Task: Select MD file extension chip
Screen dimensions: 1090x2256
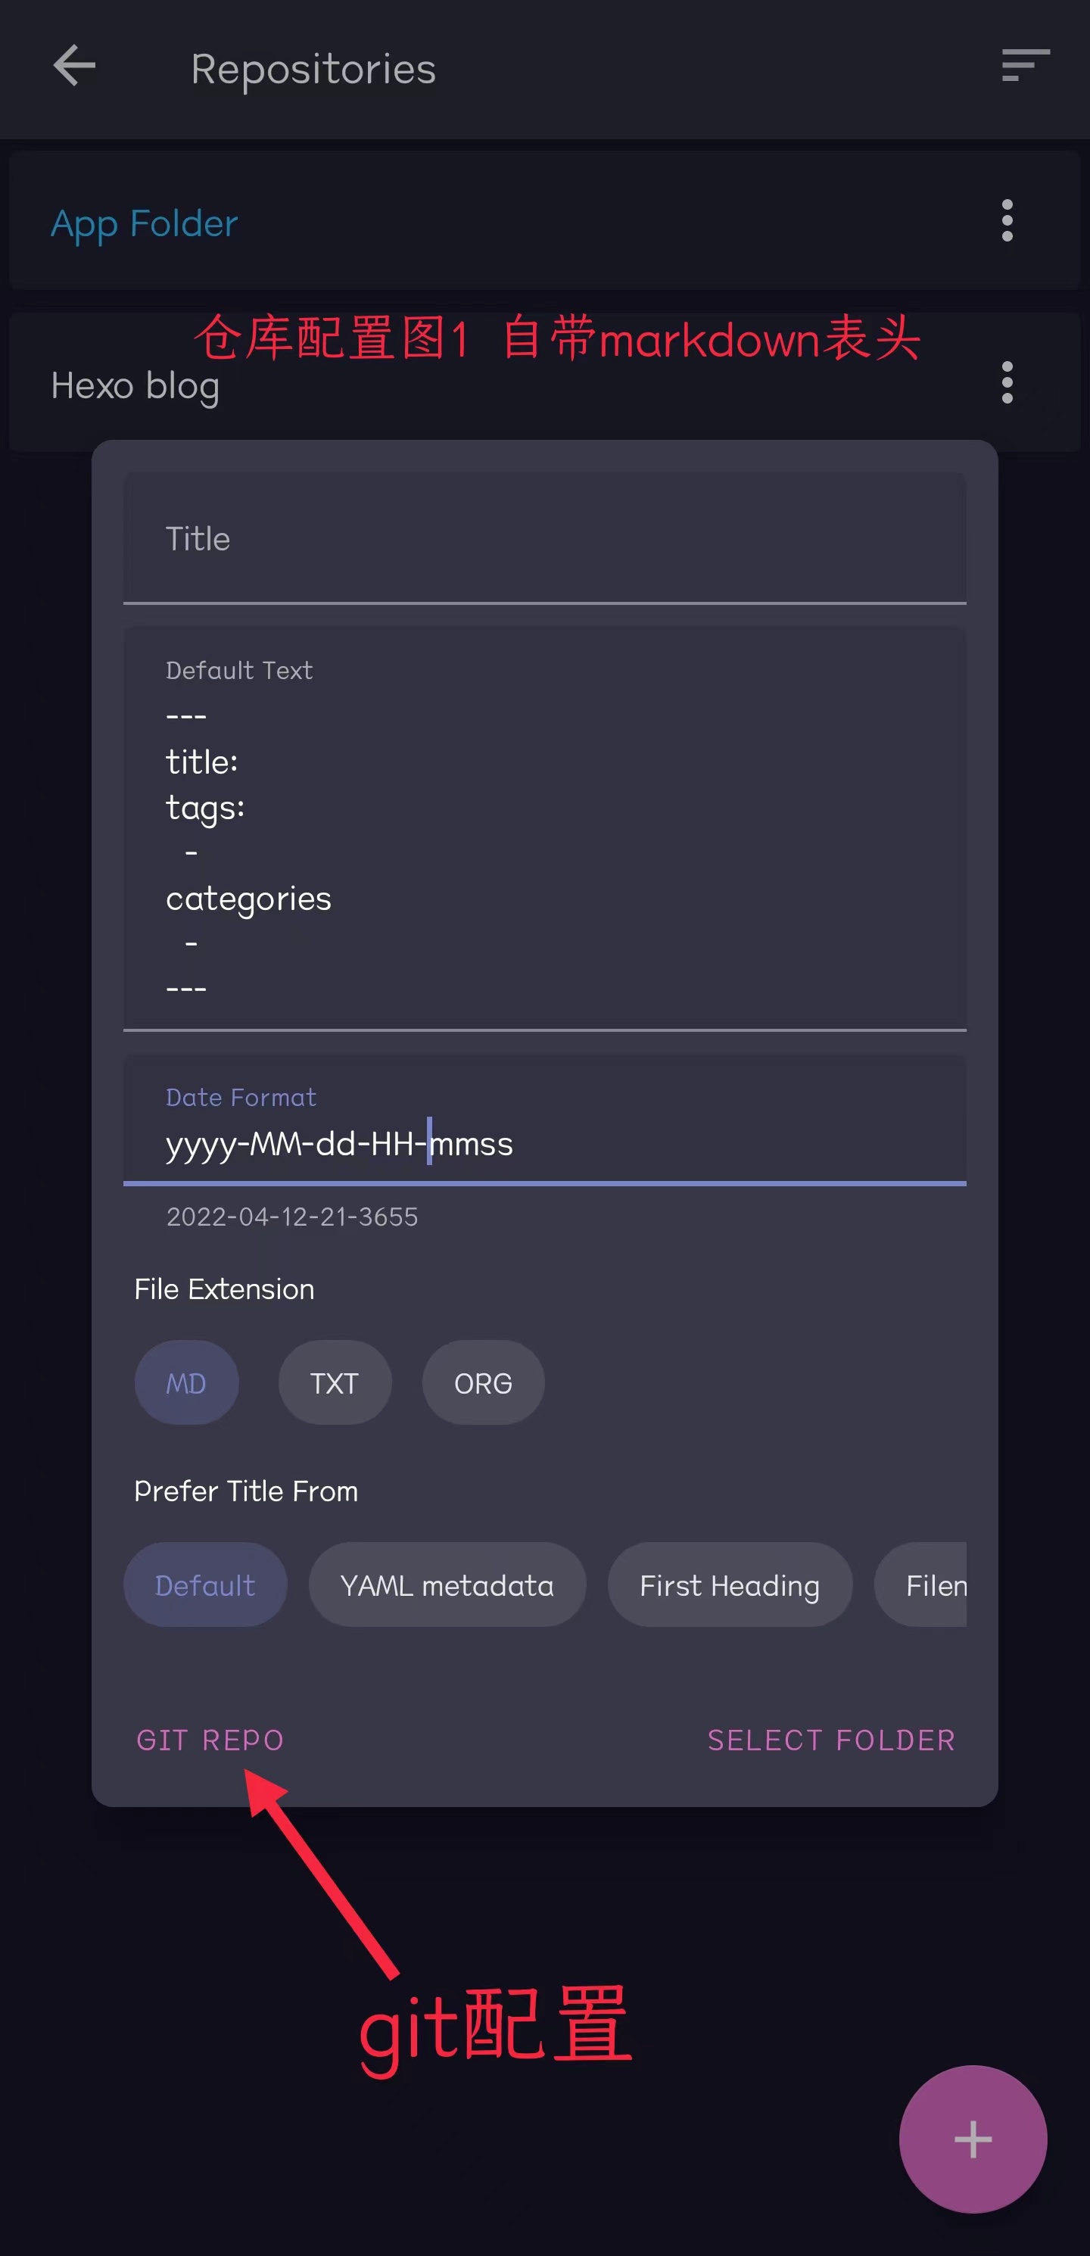Action: tap(185, 1383)
